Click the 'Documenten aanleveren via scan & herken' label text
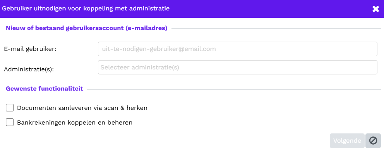Image resolution: width=384 pixels, height=150 pixels. pyautogui.click(x=82, y=108)
